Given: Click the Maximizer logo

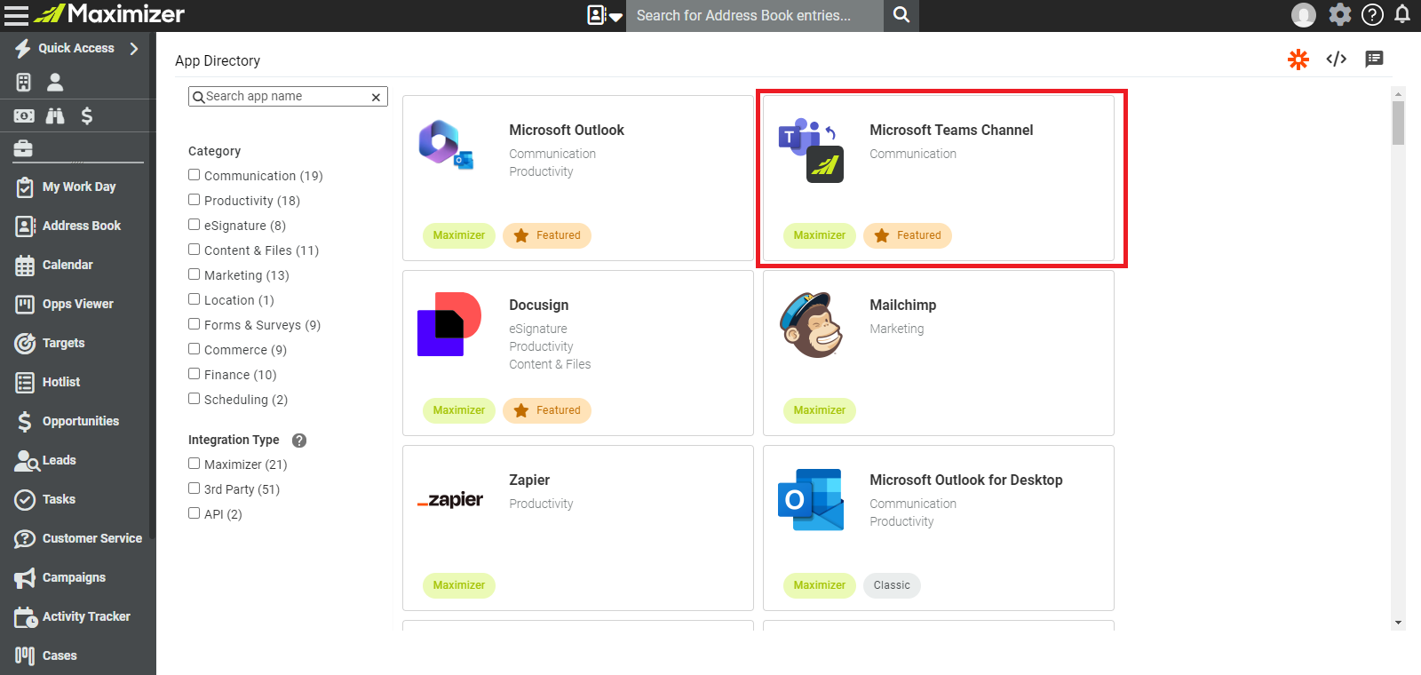Looking at the screenshot, I should [109, 14].
